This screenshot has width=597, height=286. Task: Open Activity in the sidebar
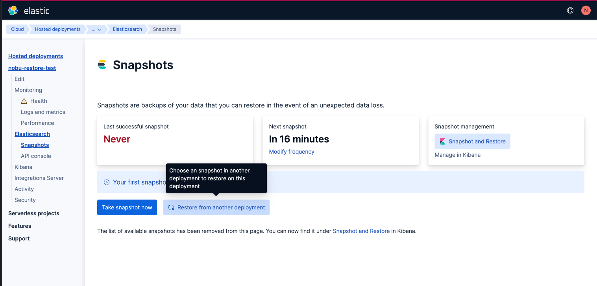pyautogui.click(x=24, y=189)
